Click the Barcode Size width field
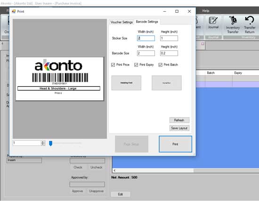259x201 pixels. (x=146, y=53)
